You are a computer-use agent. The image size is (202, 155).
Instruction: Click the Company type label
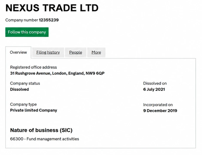coord(23,104)
